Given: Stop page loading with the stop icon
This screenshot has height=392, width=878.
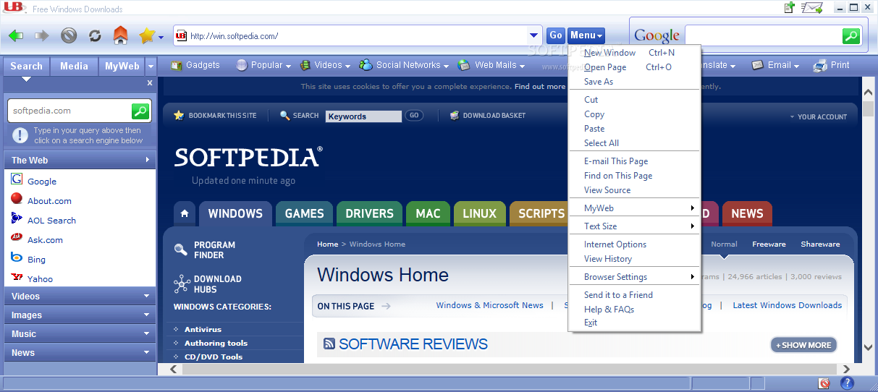Looking at the screenshot, I should pyautogui.click(x=69, y=35).
